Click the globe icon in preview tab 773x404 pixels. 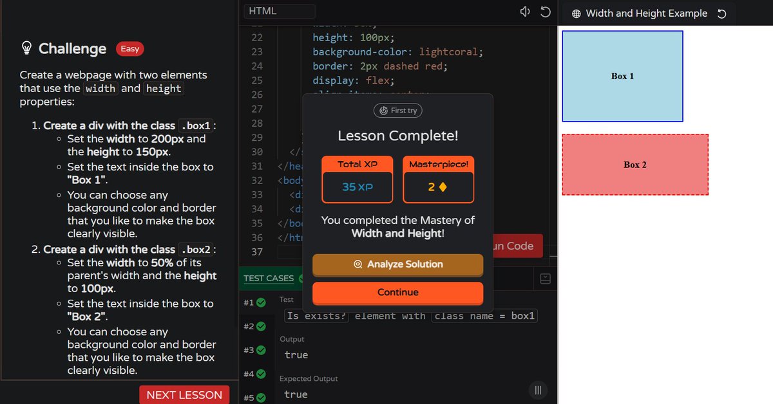(576, 14)
